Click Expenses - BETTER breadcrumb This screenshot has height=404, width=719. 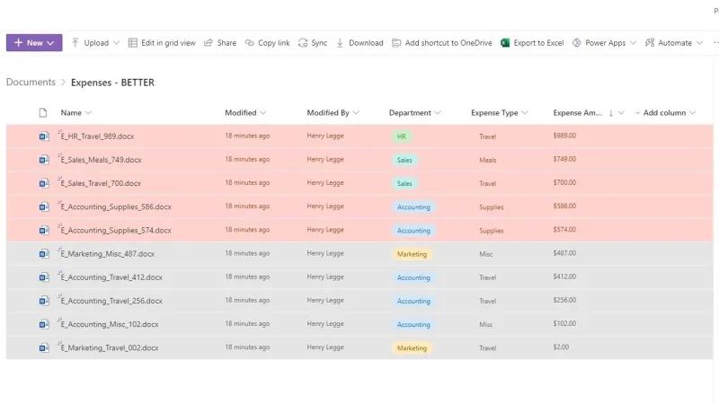(x=112, y=83)
